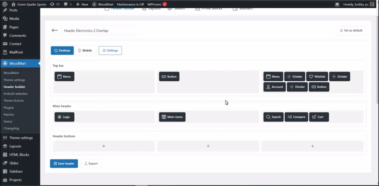Select the Logo element
Image resolution: width=379 pixels, height=186 pixels.
64,117
